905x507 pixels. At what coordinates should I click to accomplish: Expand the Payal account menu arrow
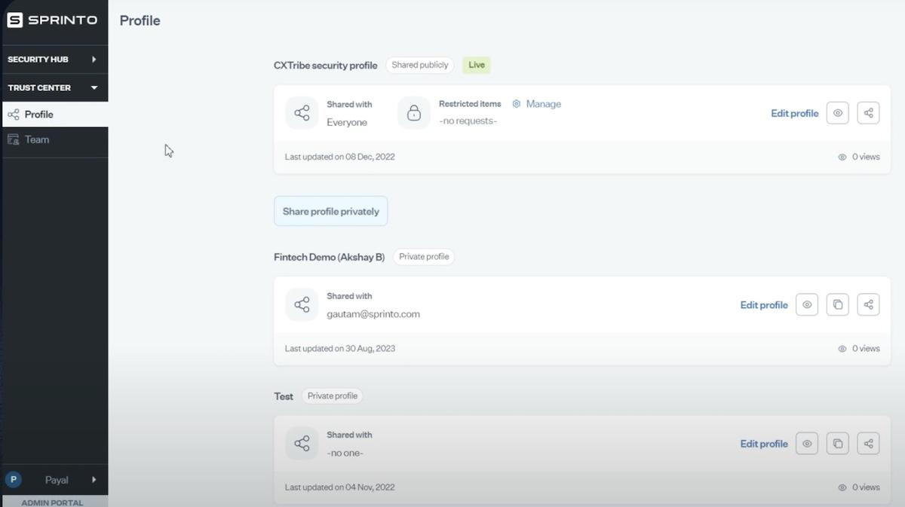click(94, 479)
